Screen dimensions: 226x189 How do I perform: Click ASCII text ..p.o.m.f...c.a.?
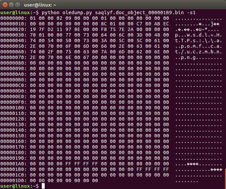(198, 46)
